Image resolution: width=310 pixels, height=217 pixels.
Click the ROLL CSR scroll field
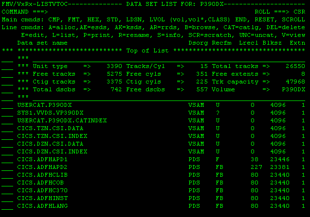click(299, 12)
